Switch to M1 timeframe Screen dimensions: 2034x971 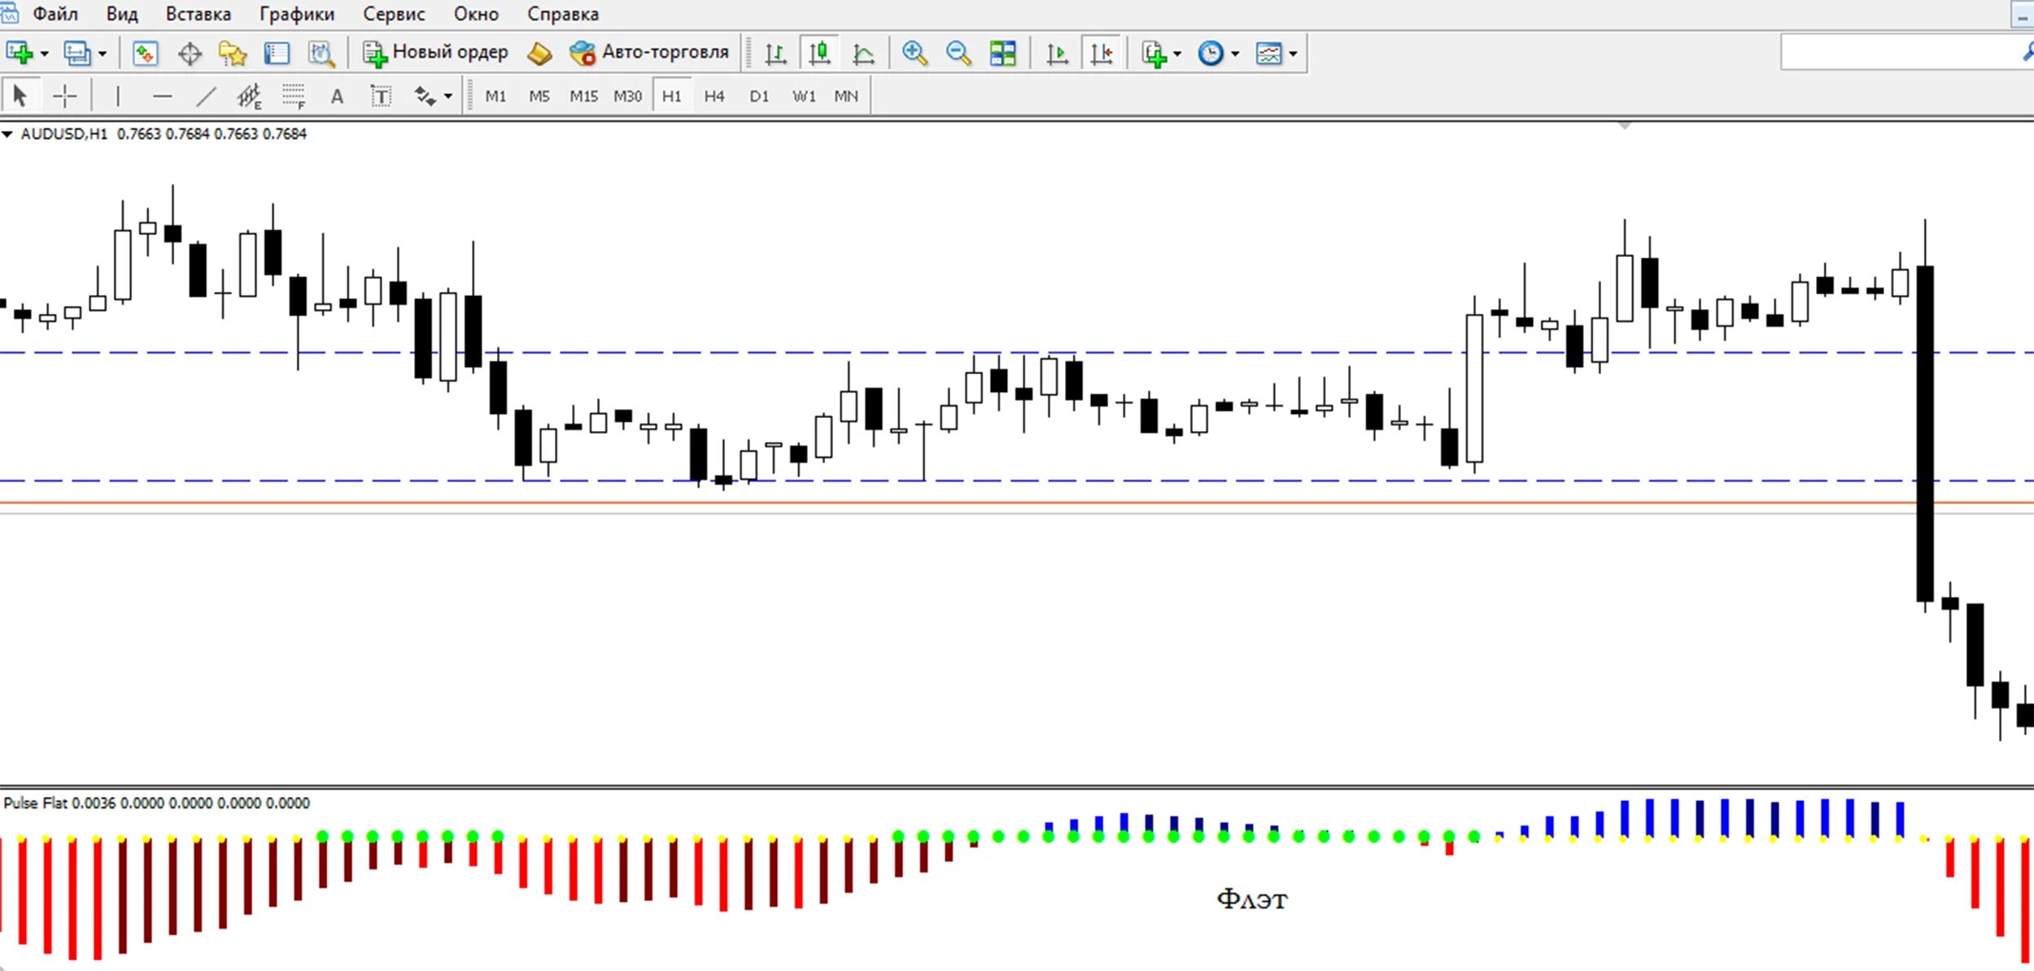[x=495, y=97]
